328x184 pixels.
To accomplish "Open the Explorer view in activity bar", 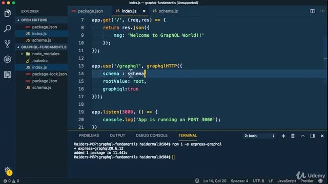I will 8,13.
